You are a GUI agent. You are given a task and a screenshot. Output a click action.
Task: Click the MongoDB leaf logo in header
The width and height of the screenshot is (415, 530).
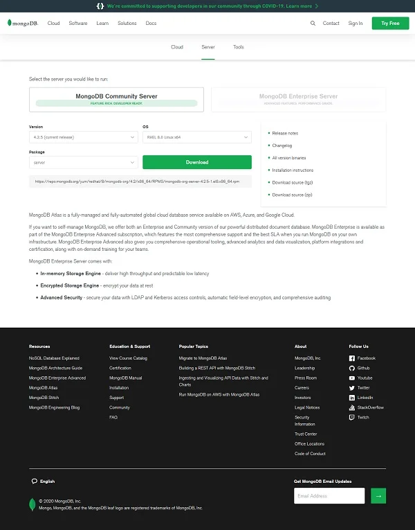[23, 23]
